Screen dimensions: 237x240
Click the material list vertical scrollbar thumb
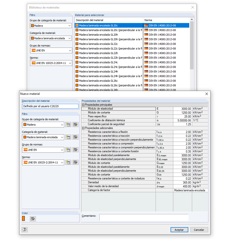192,46
